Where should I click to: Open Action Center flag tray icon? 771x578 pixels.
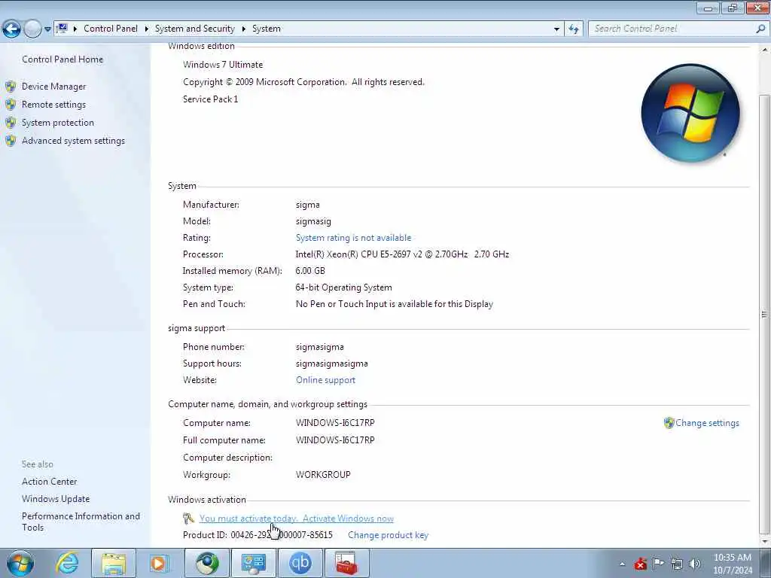658,563
